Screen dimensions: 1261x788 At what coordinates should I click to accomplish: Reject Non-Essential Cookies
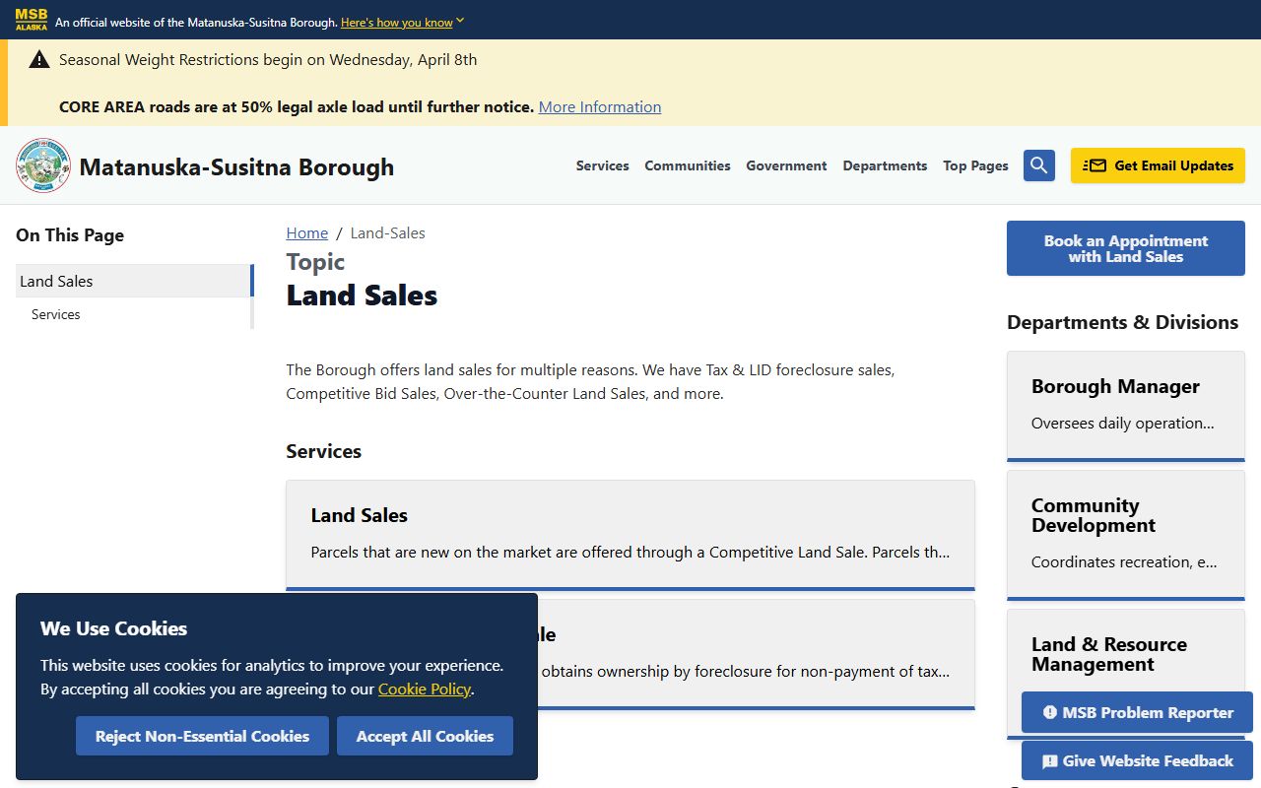click(x=202, y=736)
